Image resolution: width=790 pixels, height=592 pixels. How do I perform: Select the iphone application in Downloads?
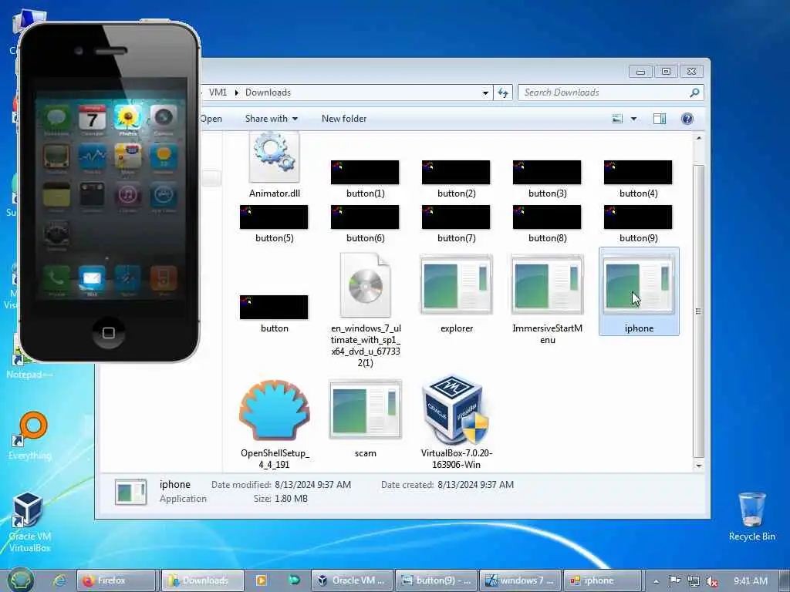coord(639,292)
